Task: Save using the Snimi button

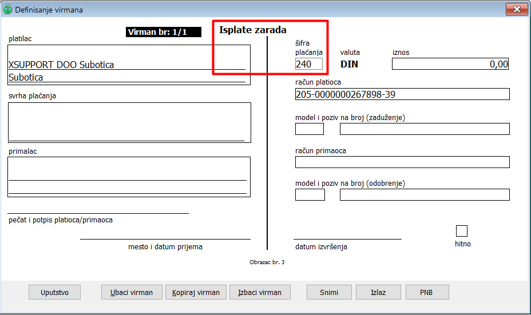Action: (x=328, y=292)
